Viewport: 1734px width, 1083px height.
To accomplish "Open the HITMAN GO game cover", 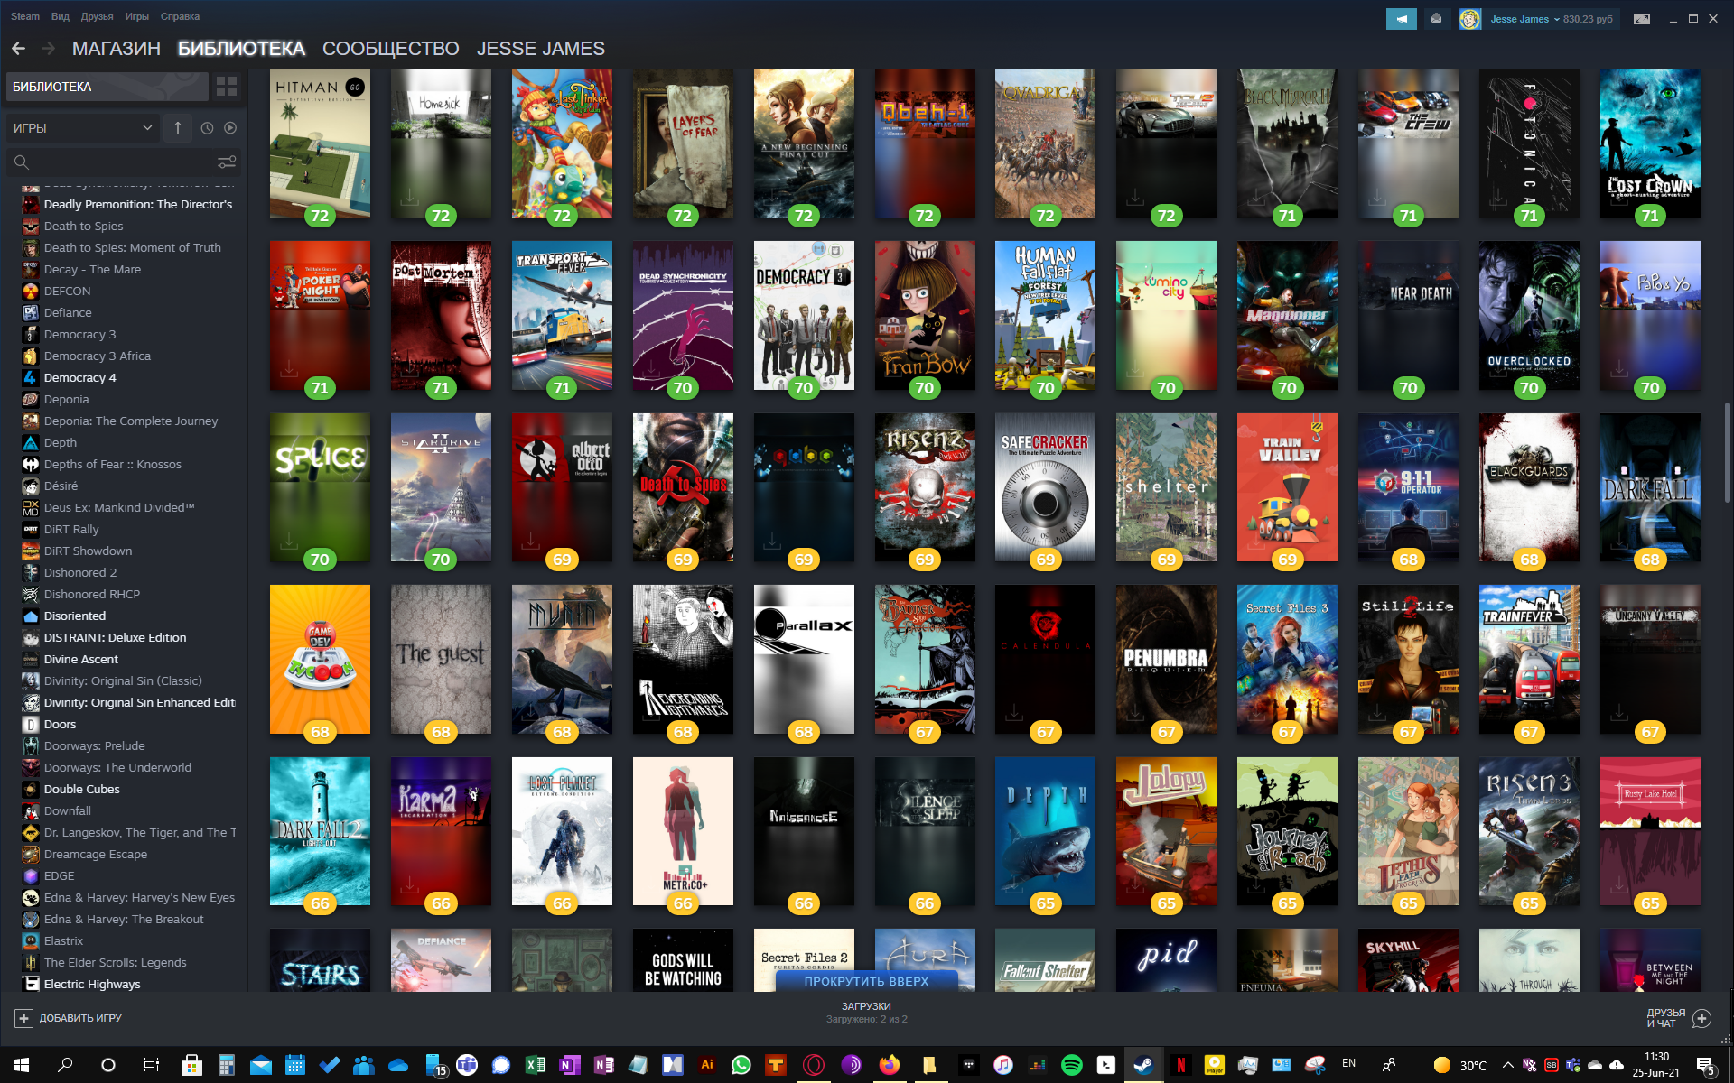I will (320, 143).
